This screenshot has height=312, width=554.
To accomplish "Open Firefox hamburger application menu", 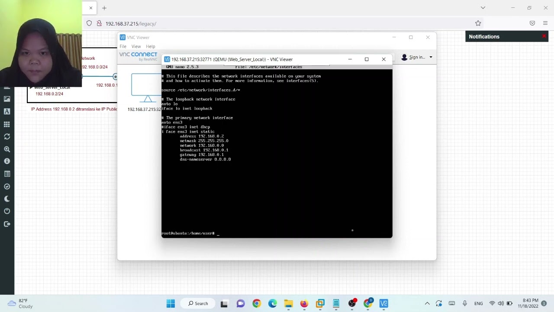I will pyautogui.click(x=545, y=23).
